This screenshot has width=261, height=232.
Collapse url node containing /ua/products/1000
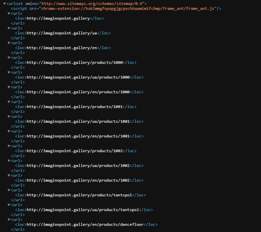tap(9, 72)
